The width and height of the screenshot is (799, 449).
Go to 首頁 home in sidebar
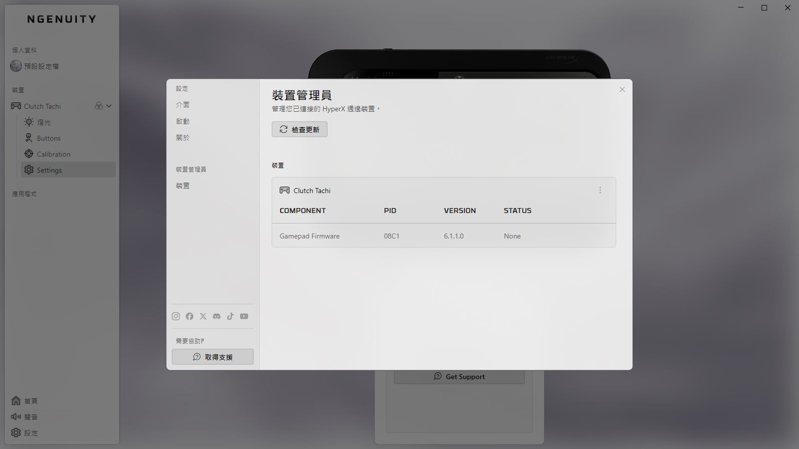[25, 401]
